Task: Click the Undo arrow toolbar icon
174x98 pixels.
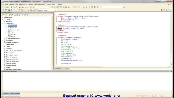Action: click(25, 7)
